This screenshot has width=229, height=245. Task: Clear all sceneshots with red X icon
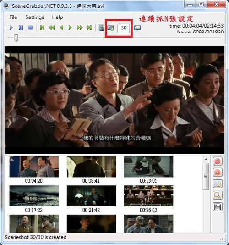pos(218,173)
